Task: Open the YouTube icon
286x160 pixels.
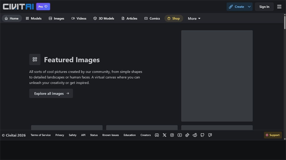Action: tap(180, 135)
